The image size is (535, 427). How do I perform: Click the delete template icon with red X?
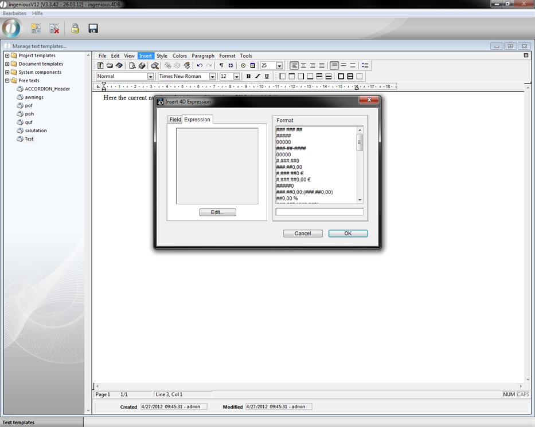(x=54, y=28)
